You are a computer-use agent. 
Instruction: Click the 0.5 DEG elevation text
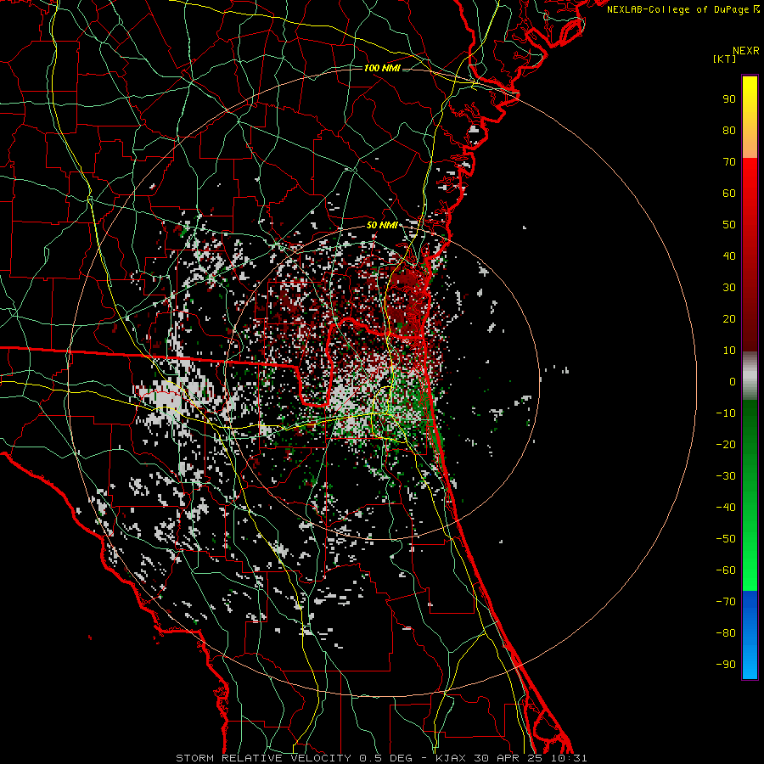385,758
